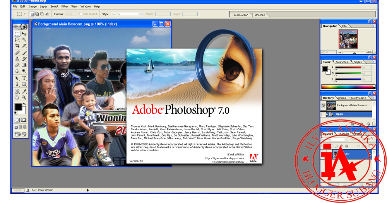Screen dimensions: 387x203
Task: Select the Dodge tool
Action: pos(24,71)
